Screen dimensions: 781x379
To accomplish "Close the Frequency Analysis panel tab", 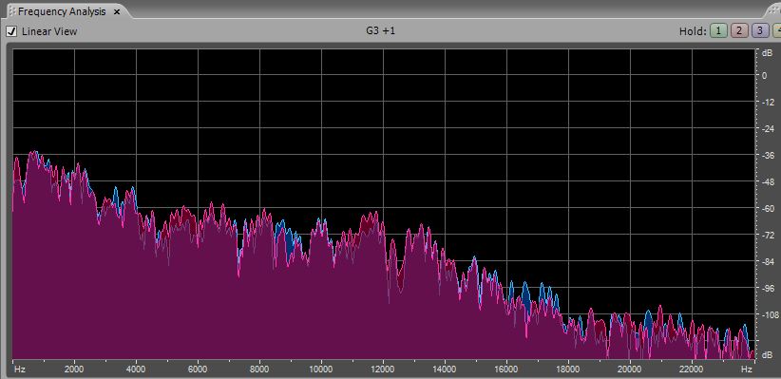I will click(117, 11).
